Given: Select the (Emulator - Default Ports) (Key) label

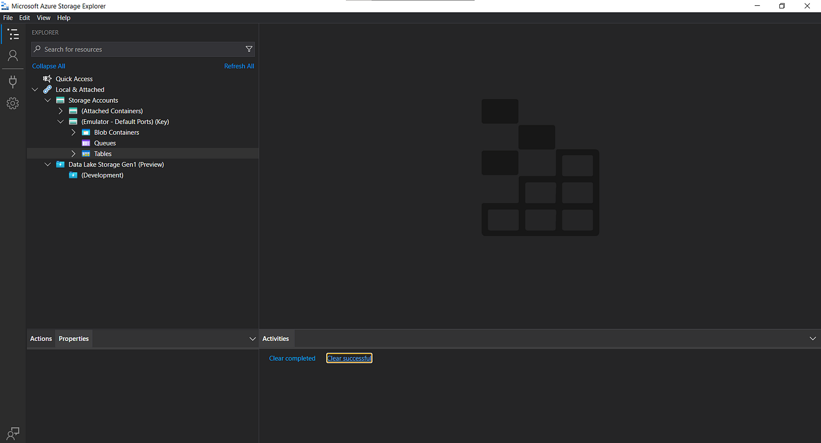Looking at the screenshot, I should coord(125,121).
